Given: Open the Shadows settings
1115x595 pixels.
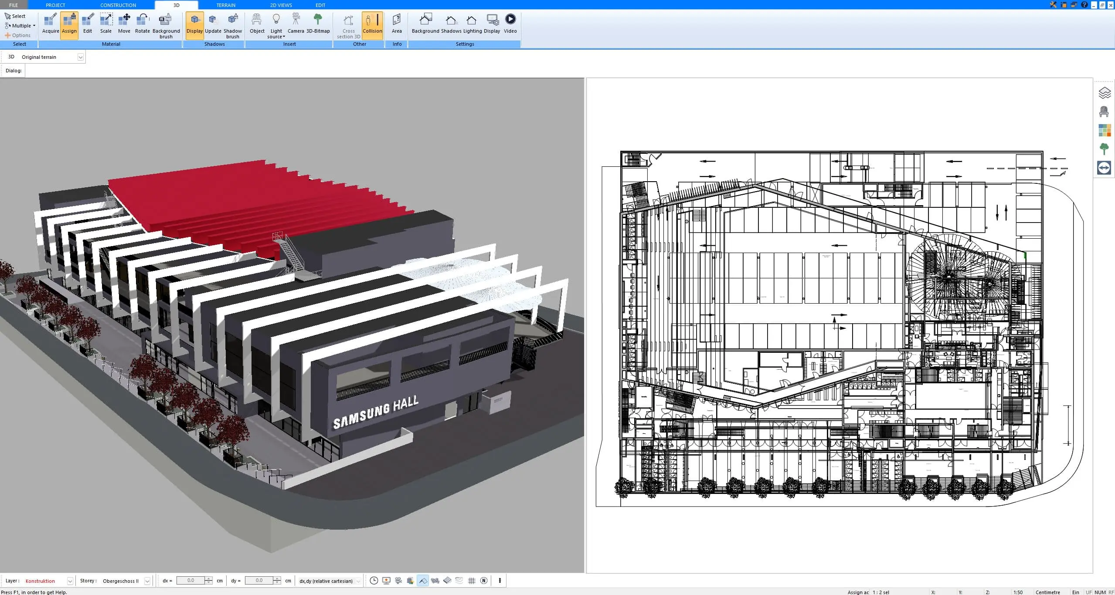Looking at the screenshot, I should click(451, 24).
